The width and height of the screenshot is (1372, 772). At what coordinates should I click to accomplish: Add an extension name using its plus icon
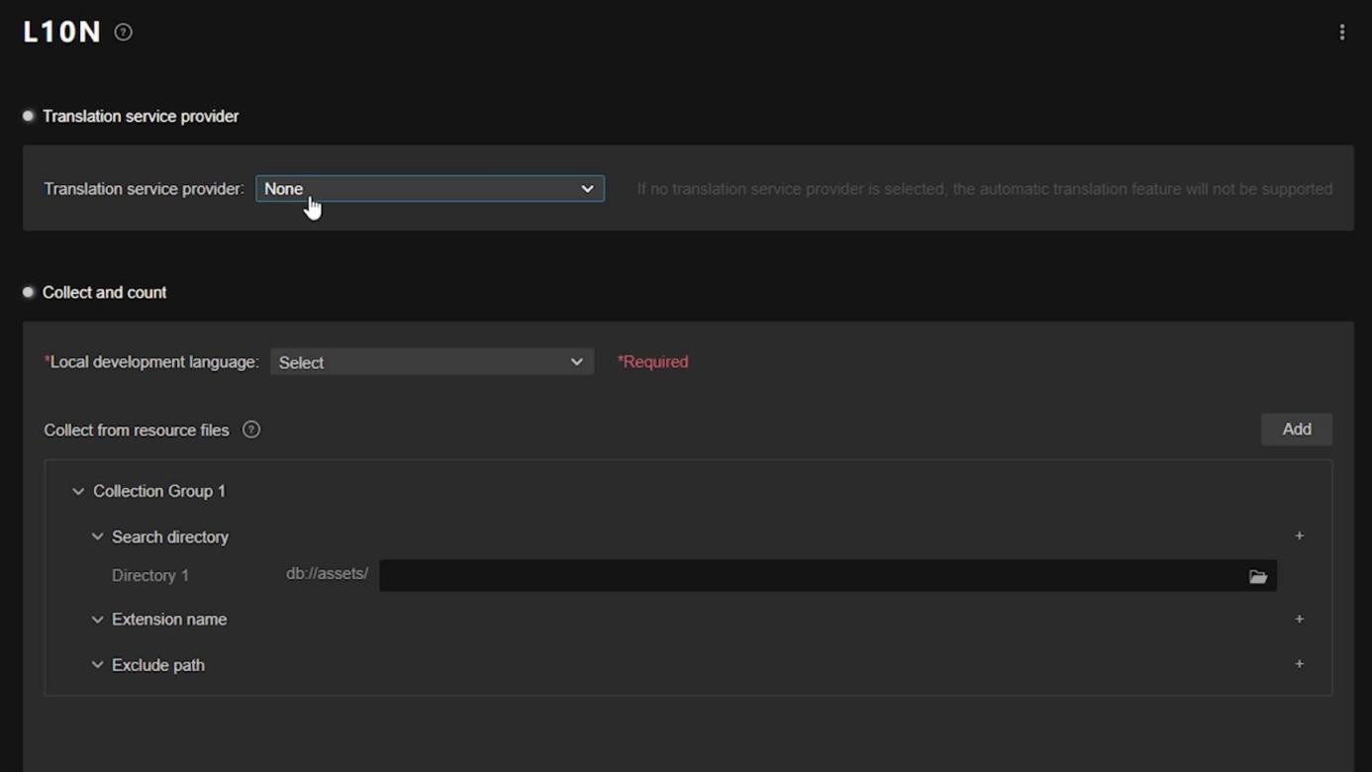tap(1299, 620)
